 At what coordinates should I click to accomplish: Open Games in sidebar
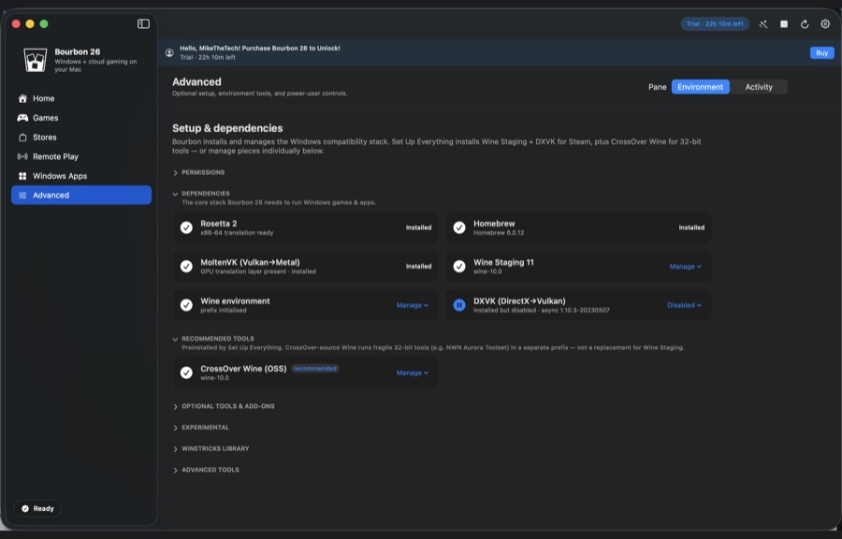click(x=81, y=118)
